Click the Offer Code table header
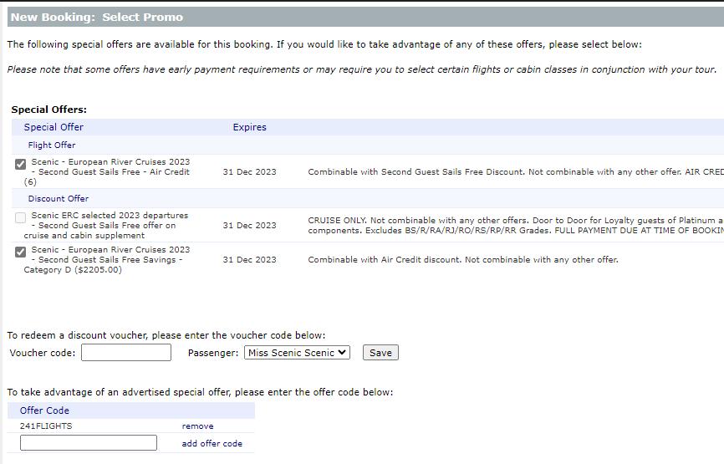This screenshot has height=464, width=724. tap(44, 410)
